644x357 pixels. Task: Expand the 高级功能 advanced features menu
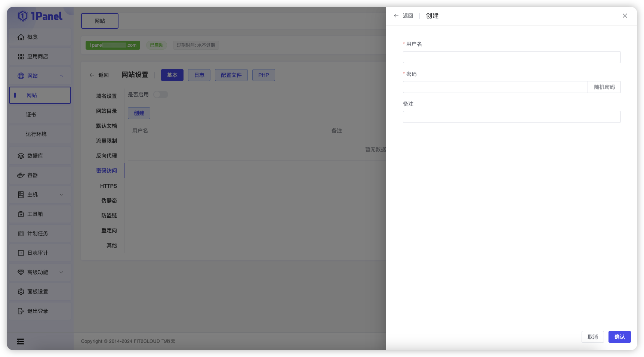click(x=39, y=272)
